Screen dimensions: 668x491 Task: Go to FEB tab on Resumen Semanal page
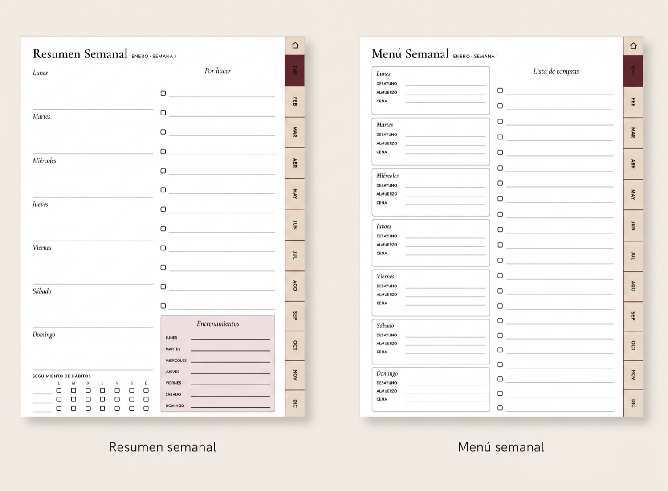pyautogui.click(x=295, y=102)
